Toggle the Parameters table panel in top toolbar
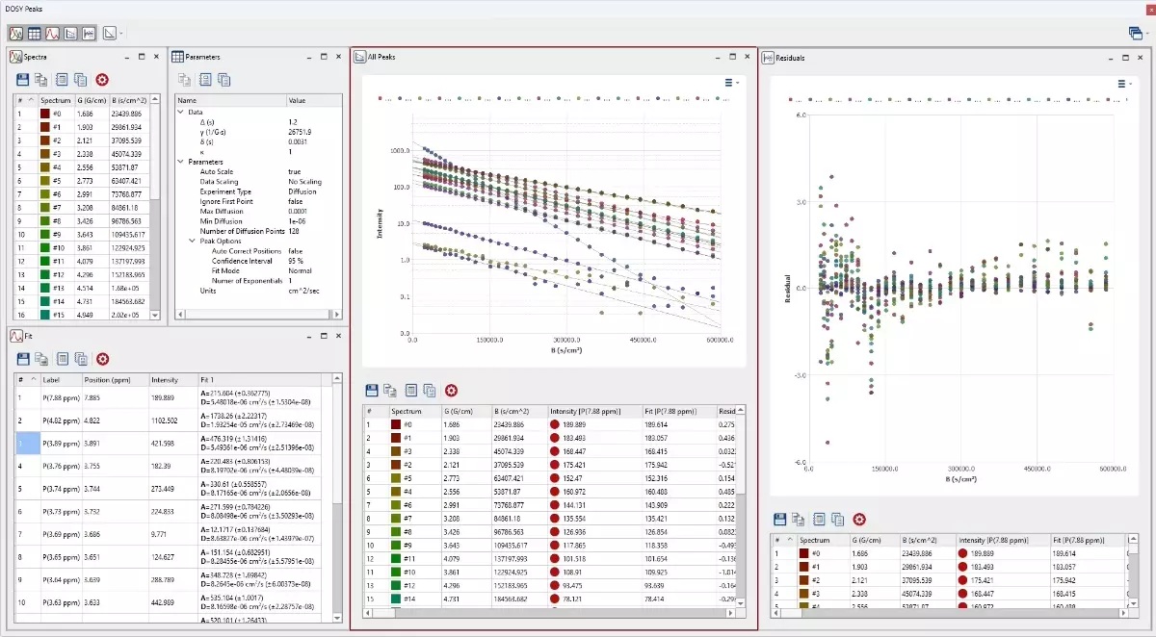Viewport: 1156px width, 637px height. pyautogui.click(x=34, y=33)
